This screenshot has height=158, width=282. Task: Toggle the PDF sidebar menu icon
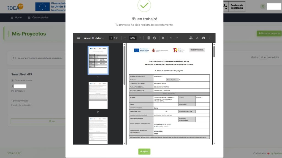point(79,38)
